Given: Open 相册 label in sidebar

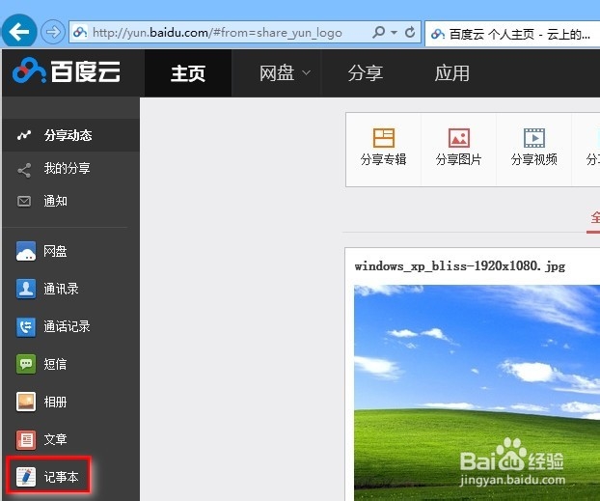Looking at the screenshot, I should click(x=55, y=402).
